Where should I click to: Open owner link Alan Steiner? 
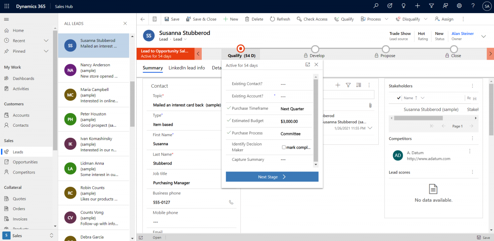click(463, 34)
